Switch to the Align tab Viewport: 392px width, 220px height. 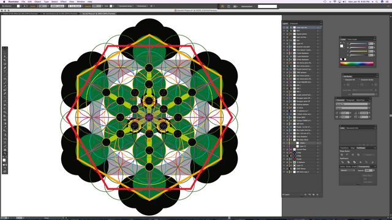point(353,148)
